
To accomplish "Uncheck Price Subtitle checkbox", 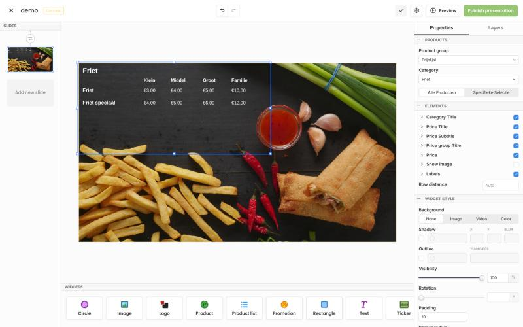I will (x=516, y=136).
